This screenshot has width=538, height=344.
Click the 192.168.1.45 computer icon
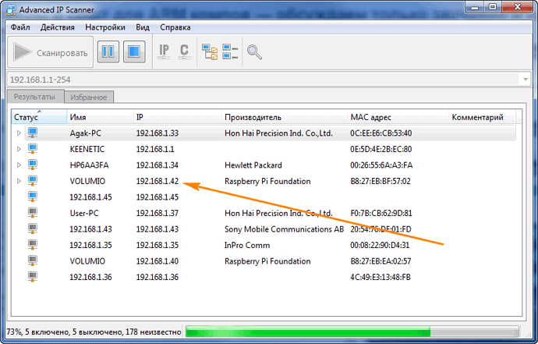click(x=33, y=197)
